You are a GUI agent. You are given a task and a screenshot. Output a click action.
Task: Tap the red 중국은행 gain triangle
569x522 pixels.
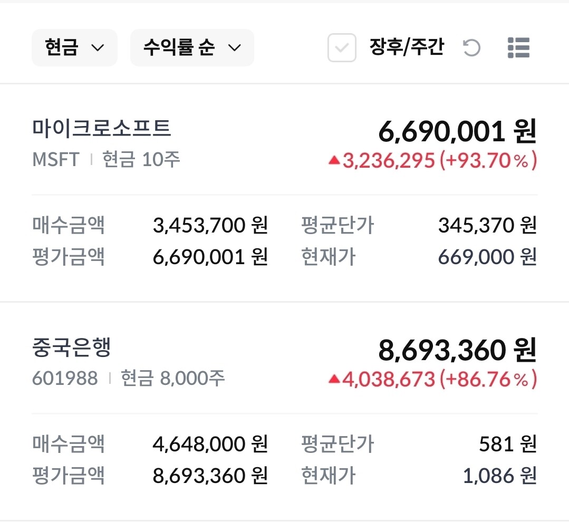[334, 379]
